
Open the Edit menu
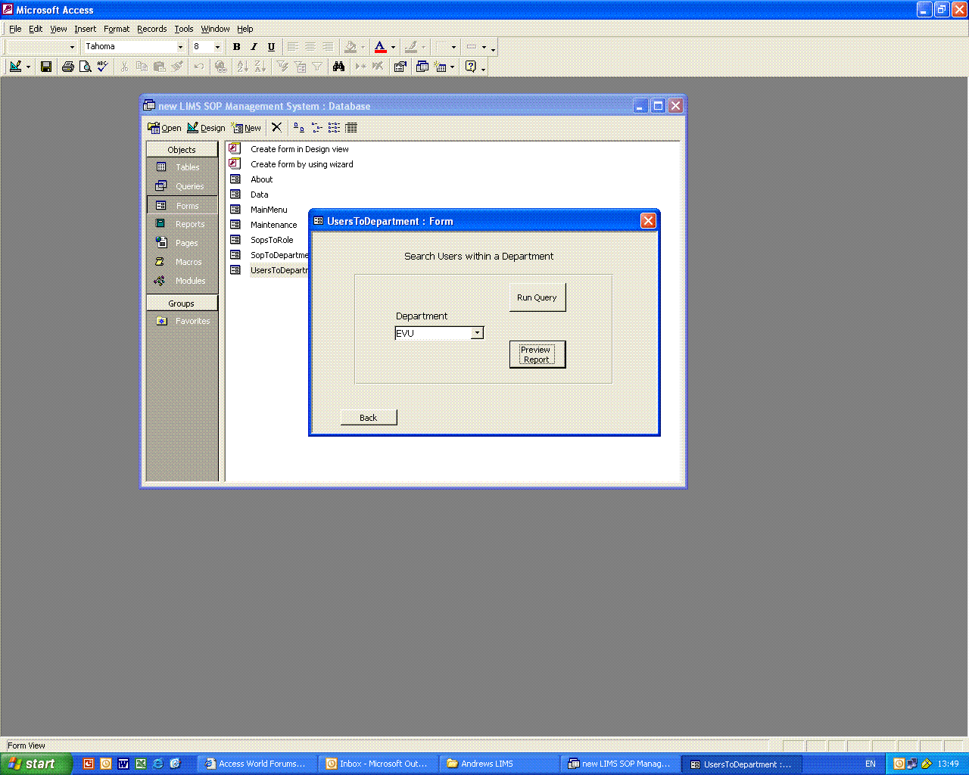click(x=36, y=29)
